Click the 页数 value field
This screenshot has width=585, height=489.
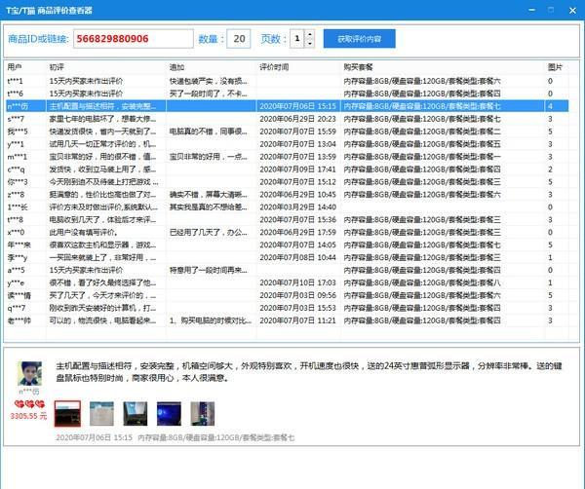coord(297,39)
